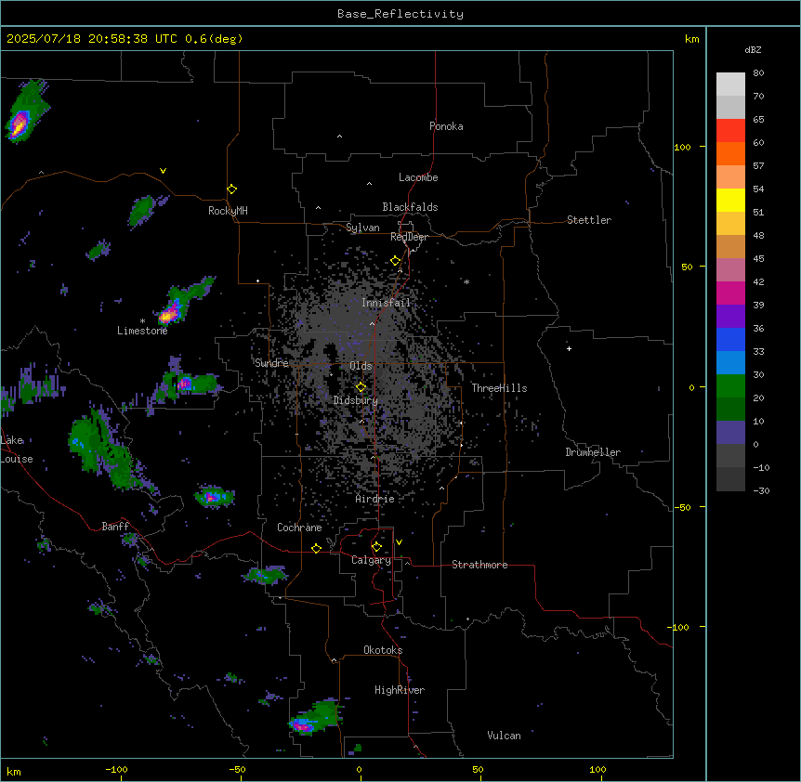Pick the red 65 dBZ legend swatch
This screenshot has width=801, height=782.
click(730, 130)
